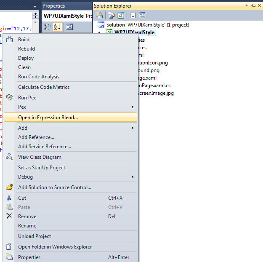Select Open in Expression Blend...
Image resolution: width=263 pixels, height=262 pixels.
(x=70, y=117)
